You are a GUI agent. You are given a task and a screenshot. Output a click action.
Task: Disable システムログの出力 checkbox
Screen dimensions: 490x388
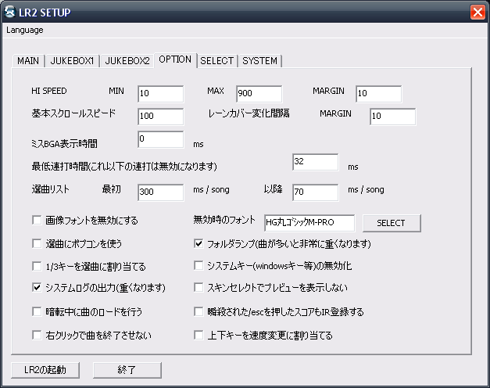pyautogui.click(x=37, y=288)
